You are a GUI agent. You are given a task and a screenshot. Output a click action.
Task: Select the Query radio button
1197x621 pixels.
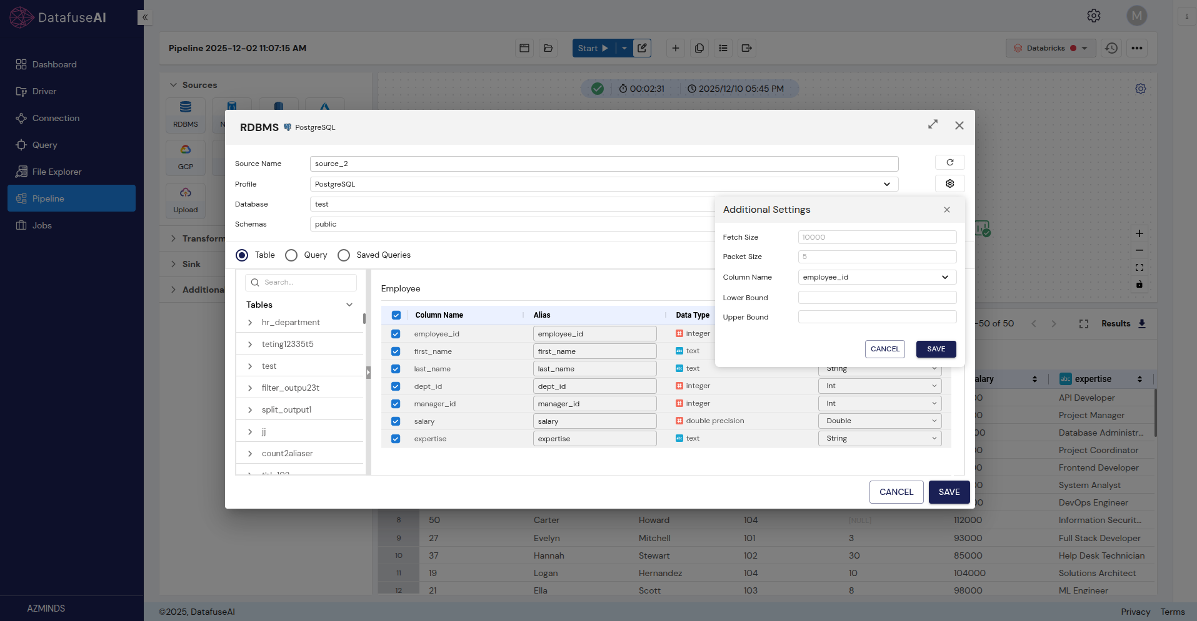291,255
